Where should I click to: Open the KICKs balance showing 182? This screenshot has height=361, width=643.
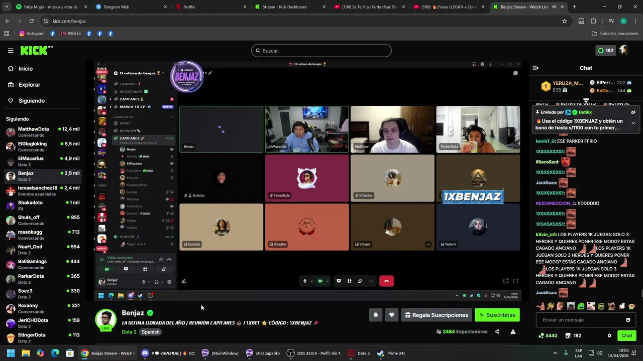click(605, 51)
